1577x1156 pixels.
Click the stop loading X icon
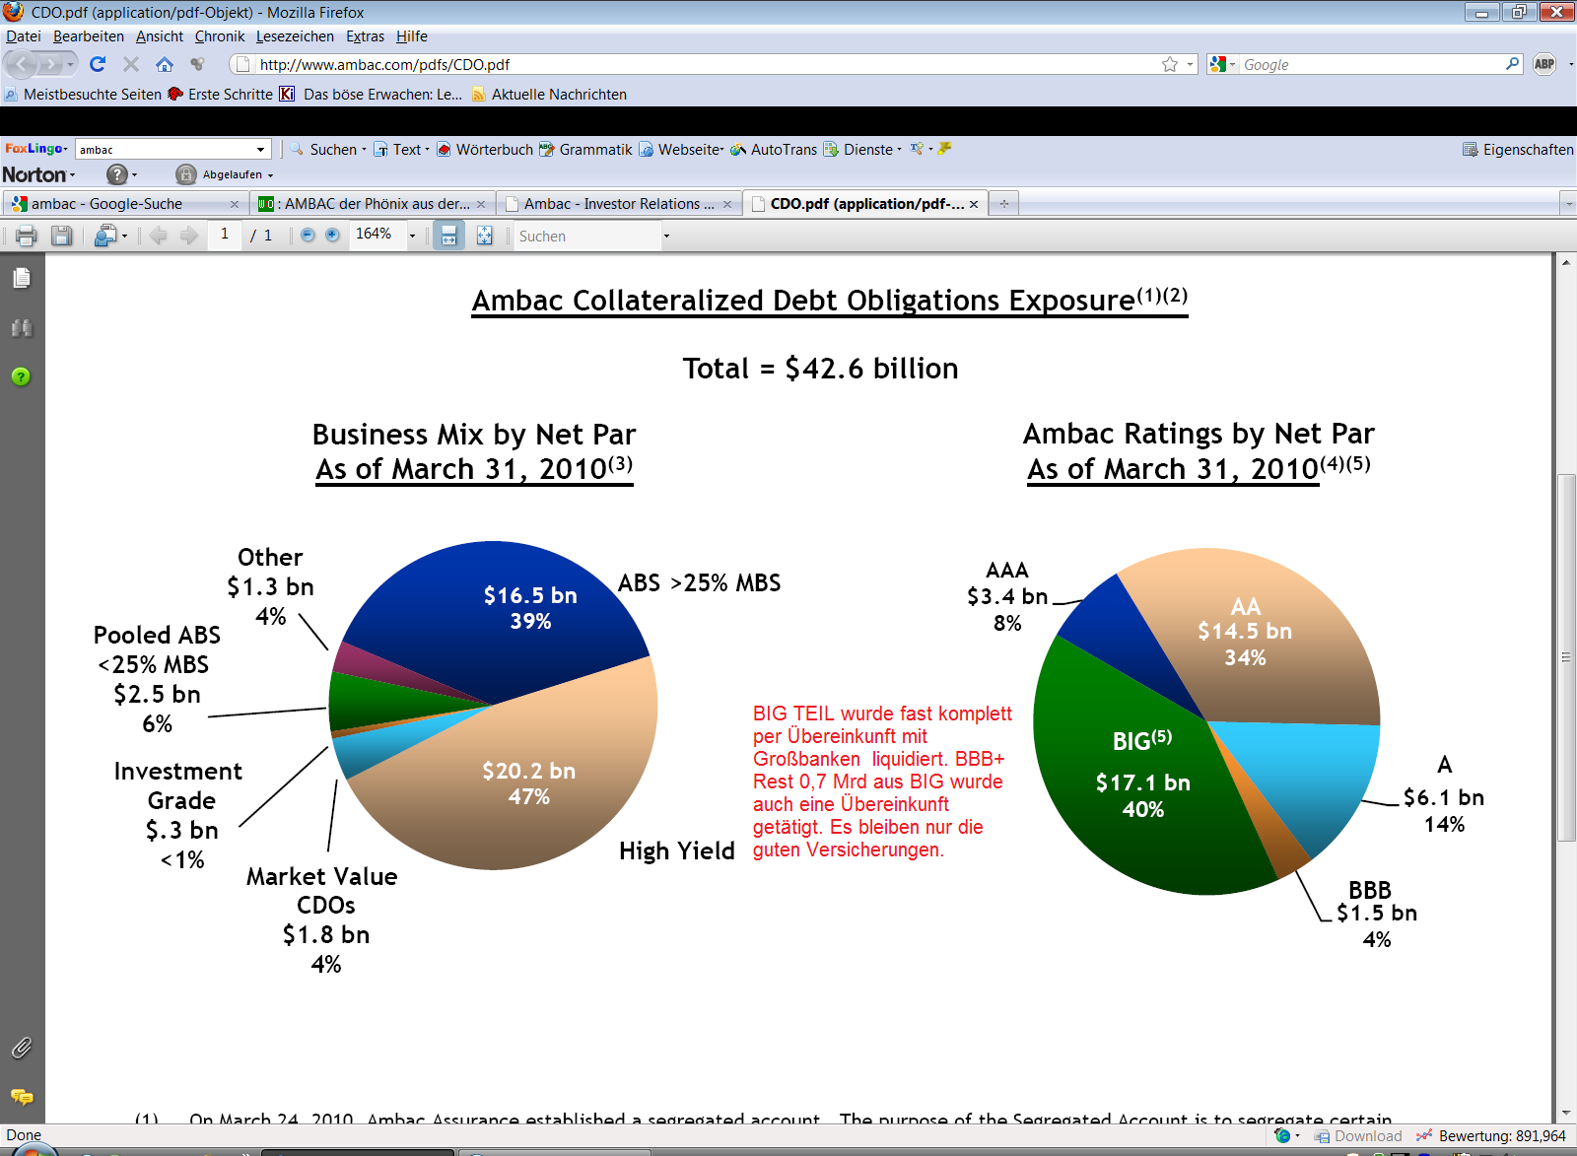(x=130, y=64)
